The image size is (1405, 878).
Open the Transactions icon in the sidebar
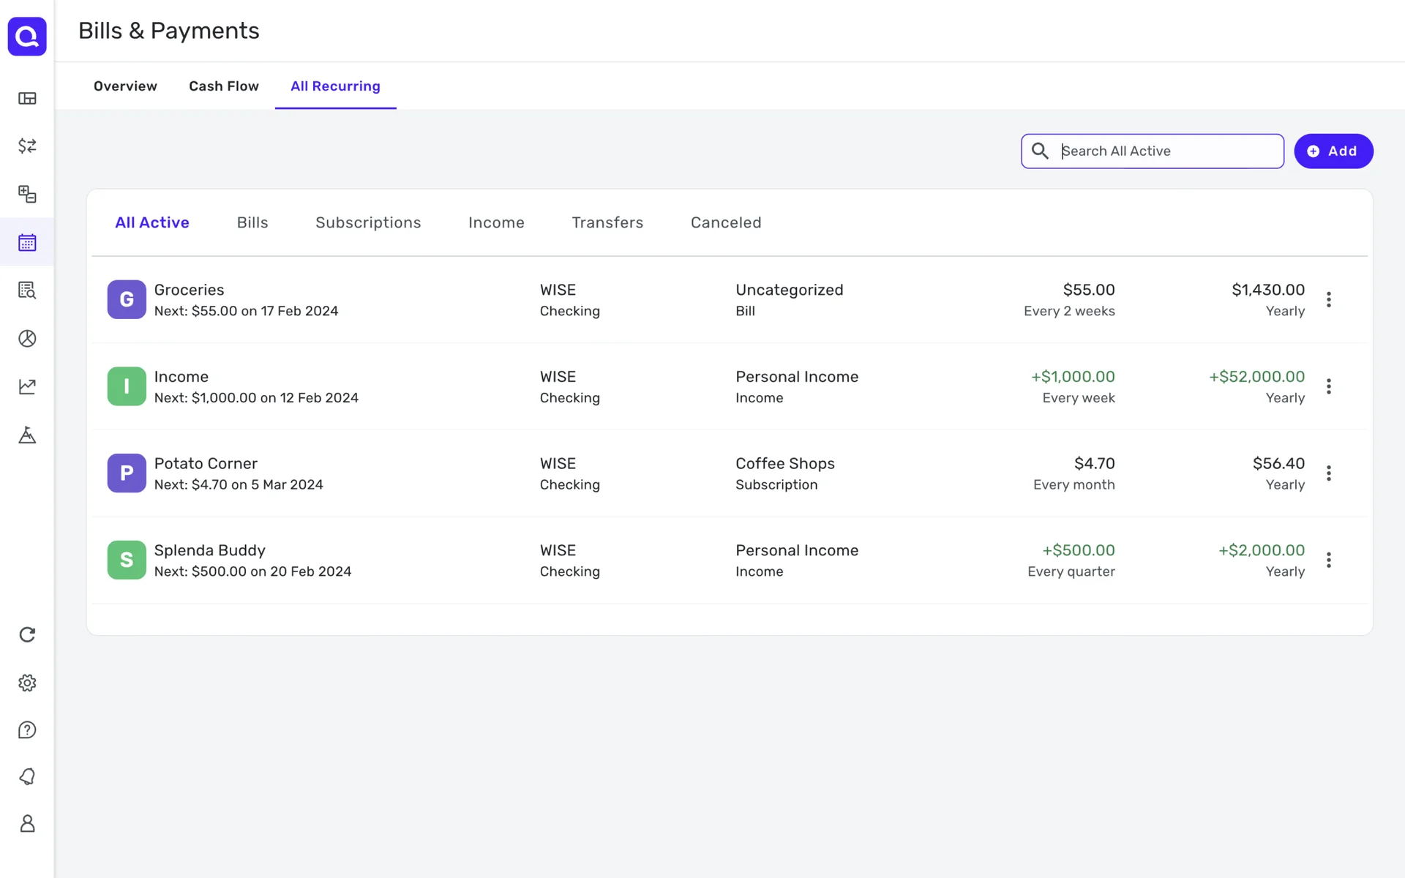pos(27,146)
